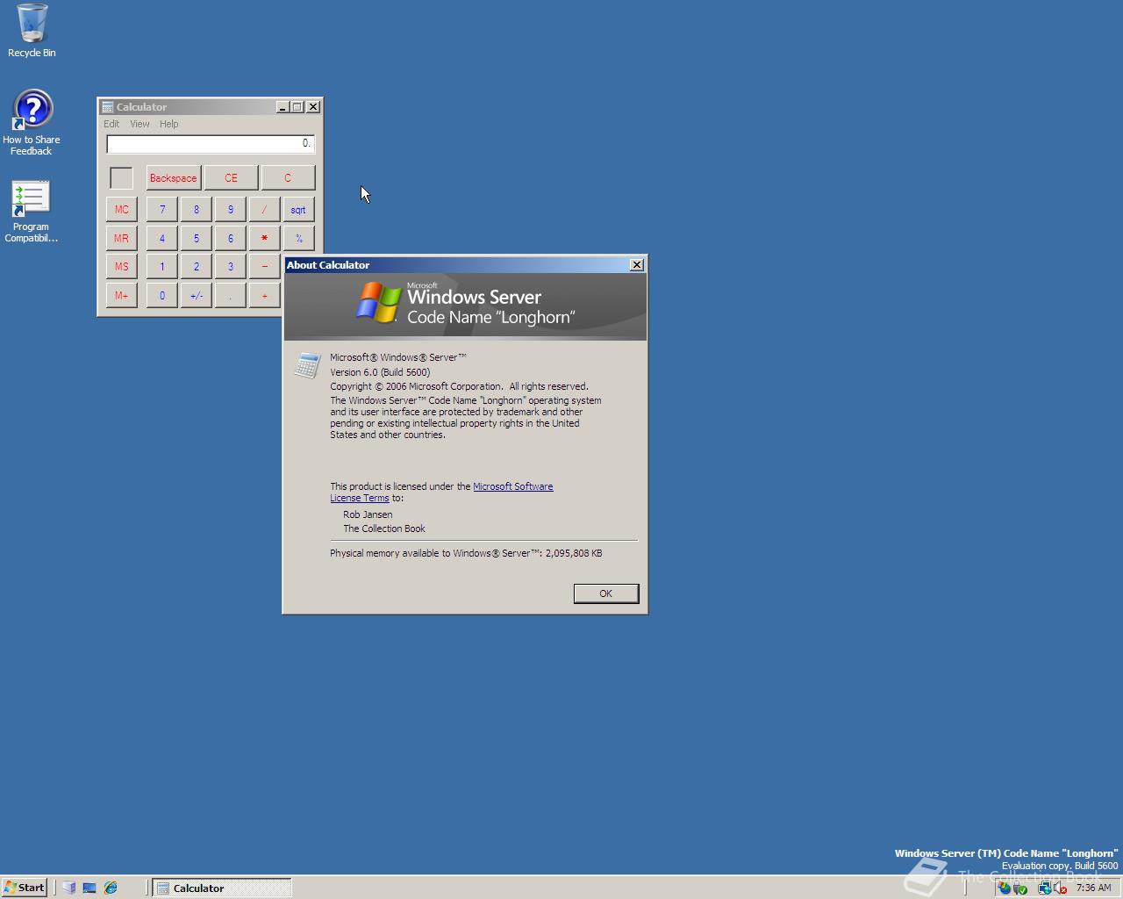Click "The Collection Book" organization text
This screenshot has height=899, width=1123.
point(384,529)
